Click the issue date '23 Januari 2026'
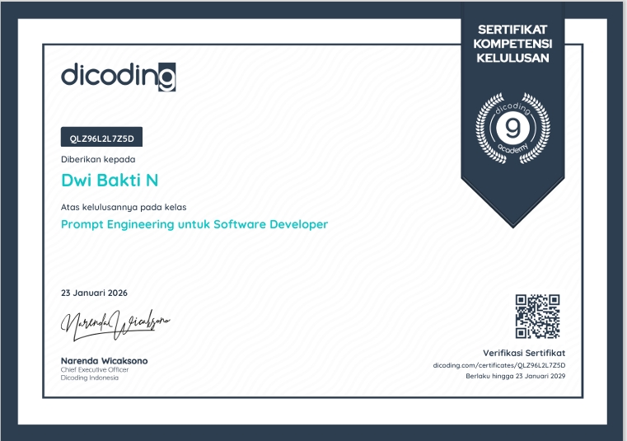This screenshot has width=627, height=441. pyautogui.click(x=95, y=293)
